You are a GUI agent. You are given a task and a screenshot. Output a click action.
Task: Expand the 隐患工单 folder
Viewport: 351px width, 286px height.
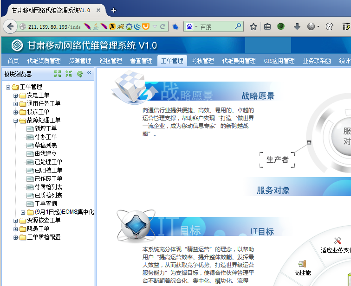coord(15,229)
